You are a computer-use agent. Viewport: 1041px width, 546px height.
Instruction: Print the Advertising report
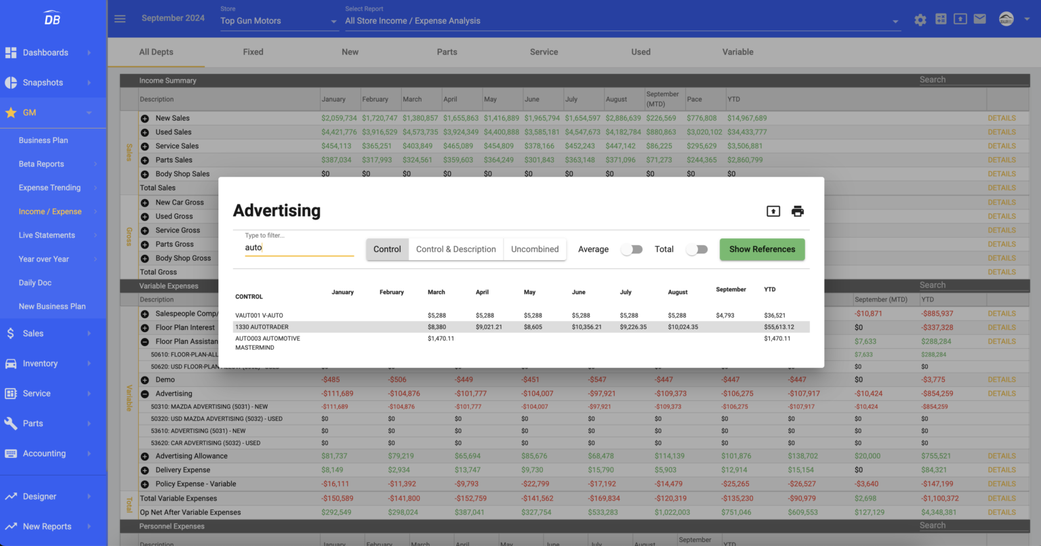point(798,211)
